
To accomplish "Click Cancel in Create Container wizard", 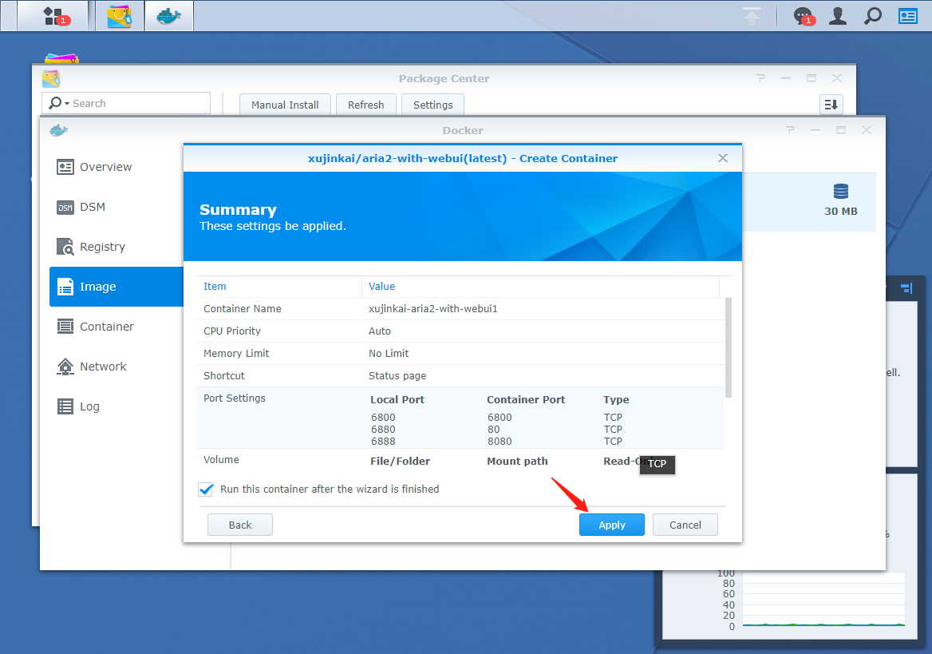I will tap(685, 525).
